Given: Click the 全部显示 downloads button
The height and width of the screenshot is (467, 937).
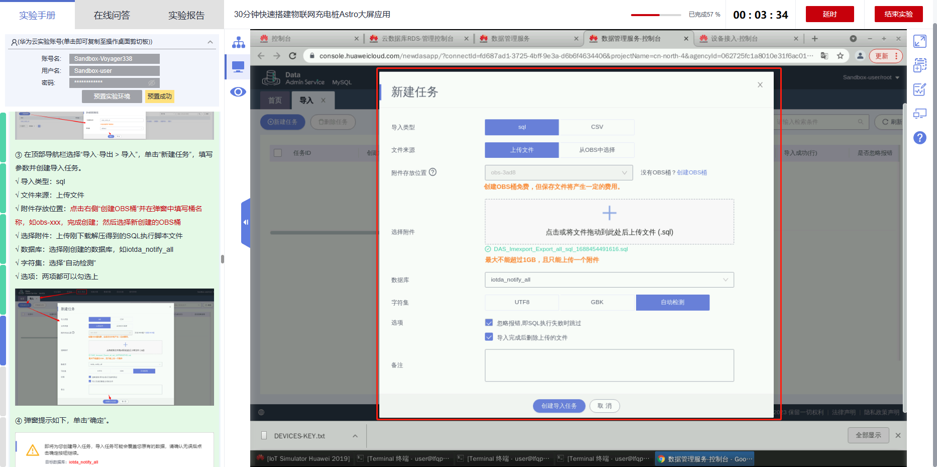Looking at the screenshot, I should 868,435.
